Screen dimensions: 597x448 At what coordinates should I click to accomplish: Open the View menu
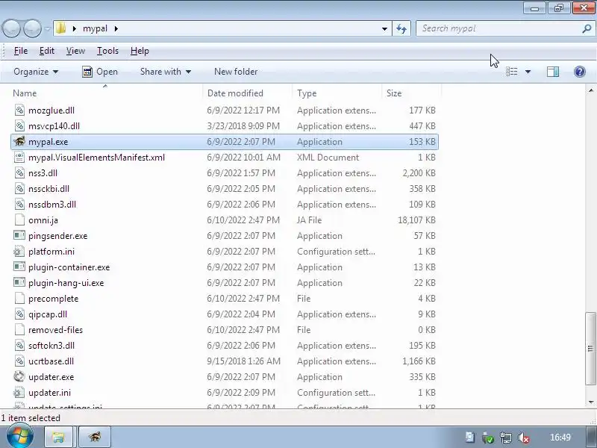tap(75, 51)
